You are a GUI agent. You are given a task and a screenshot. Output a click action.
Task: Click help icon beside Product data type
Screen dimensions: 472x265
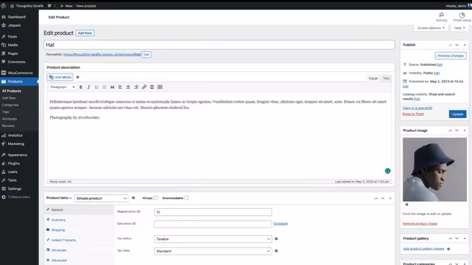pos(133,198)
